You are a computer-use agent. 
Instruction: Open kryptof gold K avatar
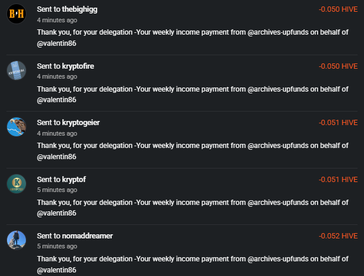click(x=16, y=184)
